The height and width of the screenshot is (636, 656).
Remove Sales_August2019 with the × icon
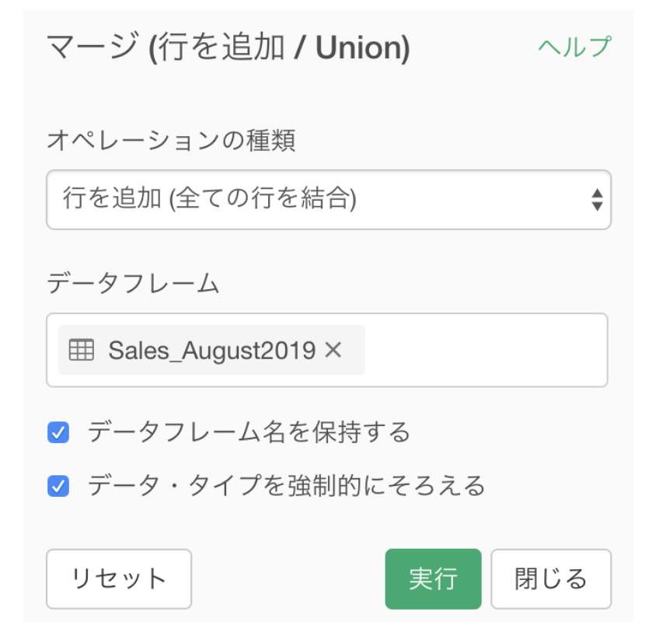point(333,350)
